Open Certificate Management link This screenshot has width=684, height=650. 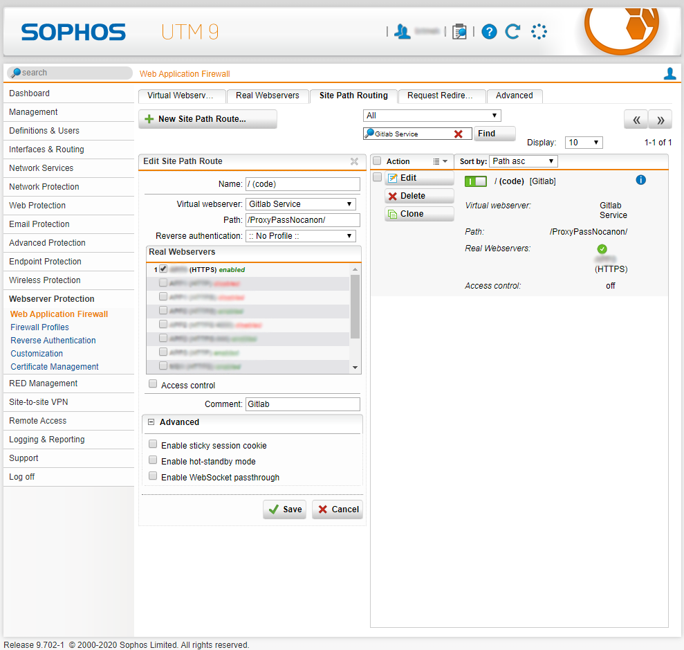pyautogui.click(x=55, y=367)
